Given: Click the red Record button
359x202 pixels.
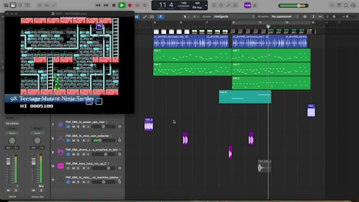Looking at the screenshot, I should (x=130, y=5).
